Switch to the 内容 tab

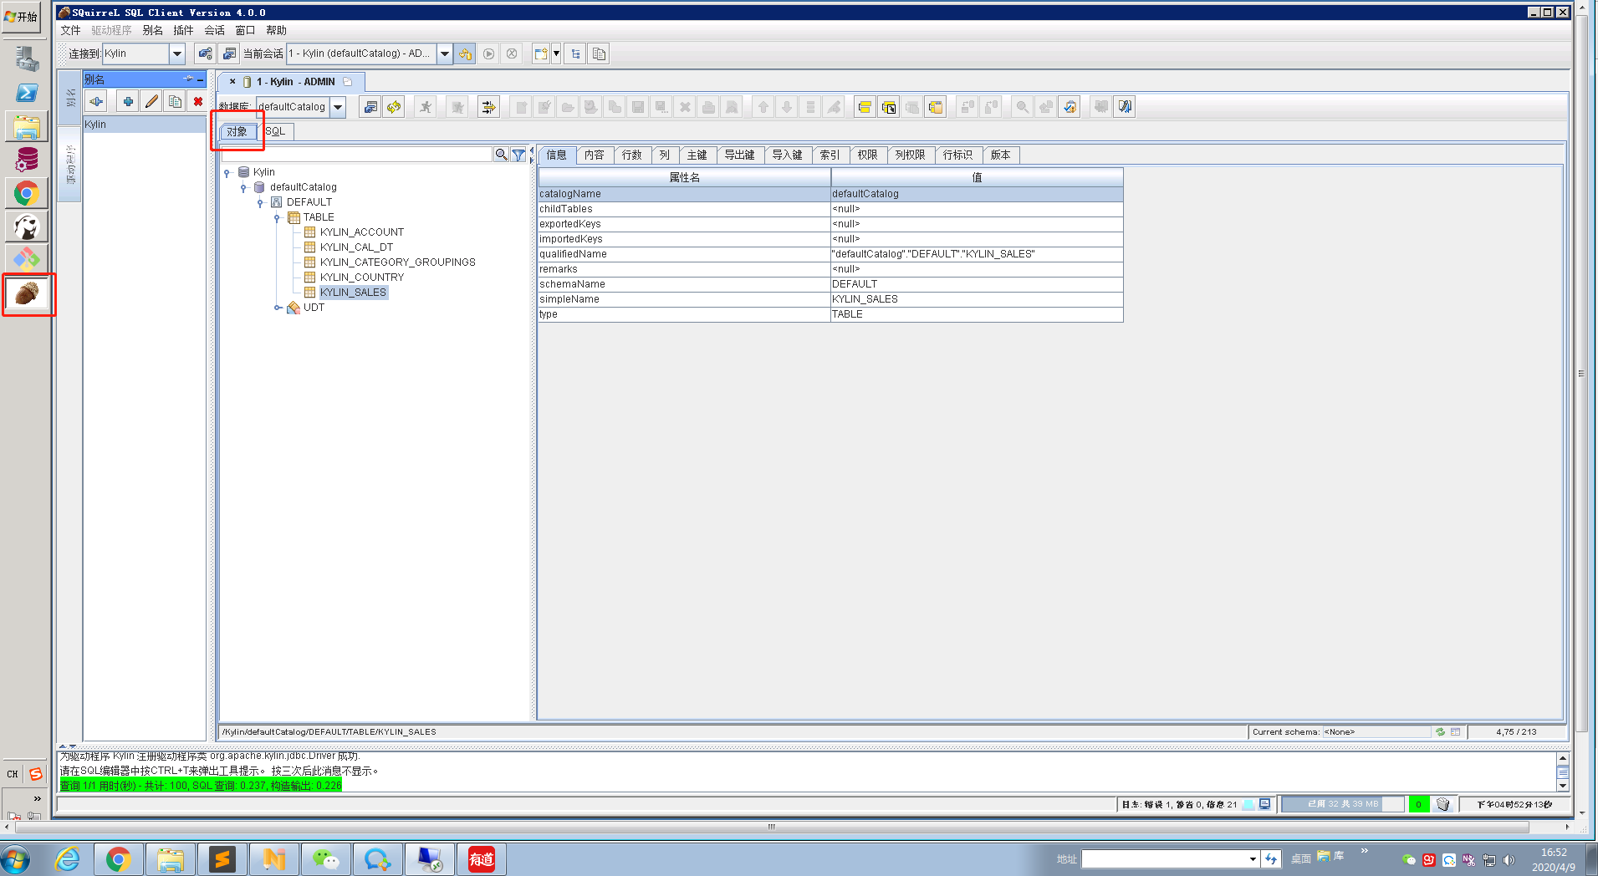[595, 155]
